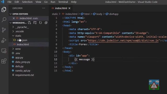167x94 pixels.
Task: Open the Run and Debug view
Action: point(4,40)
